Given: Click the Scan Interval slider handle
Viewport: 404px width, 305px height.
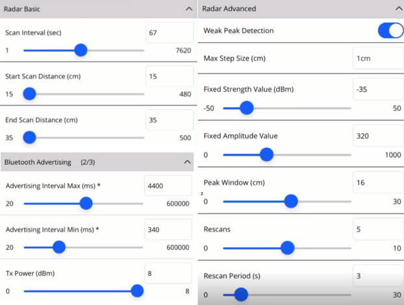Looking at the screenshot, I should pyautogui.click(x=81, y=50).
